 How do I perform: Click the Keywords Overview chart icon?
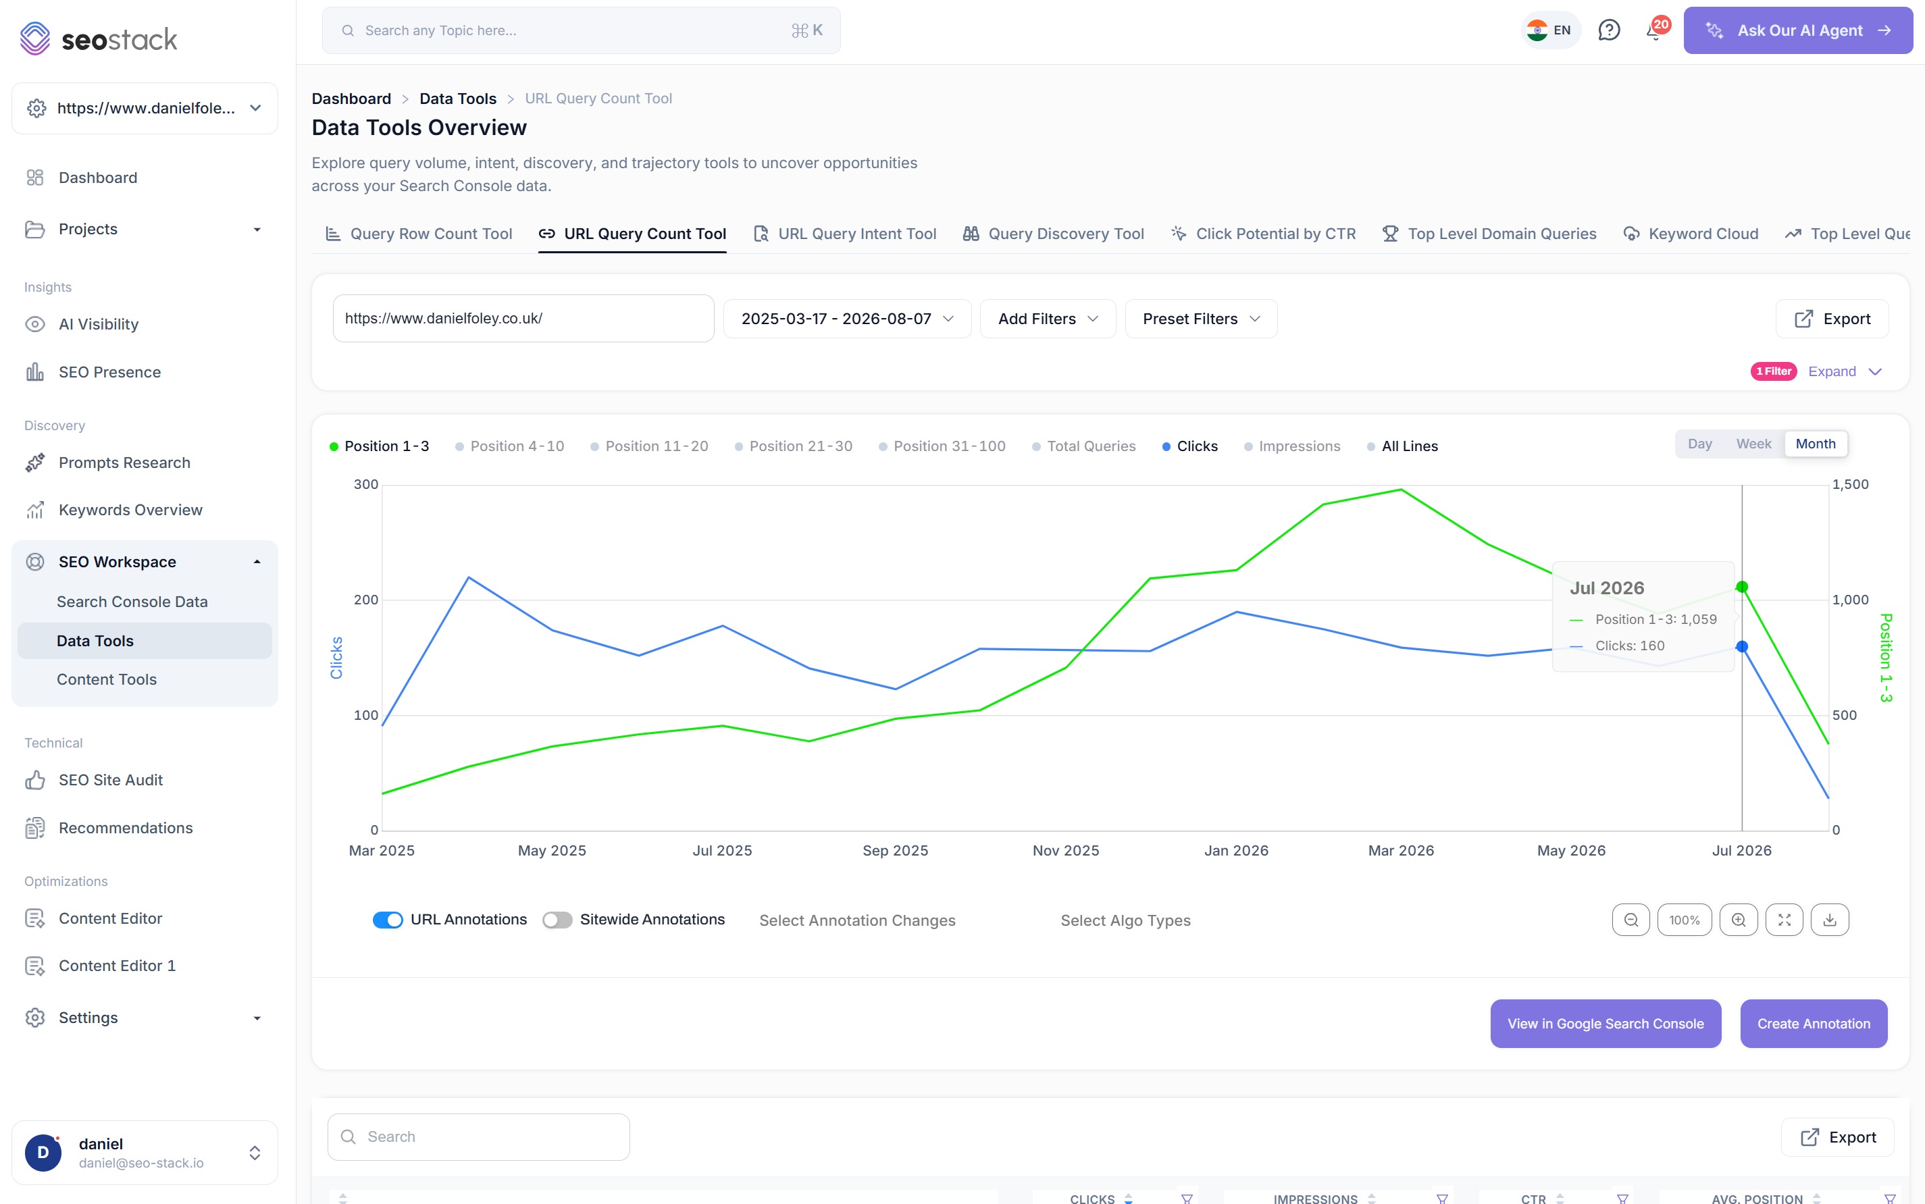pyautogui.click(x=35, y=510)
